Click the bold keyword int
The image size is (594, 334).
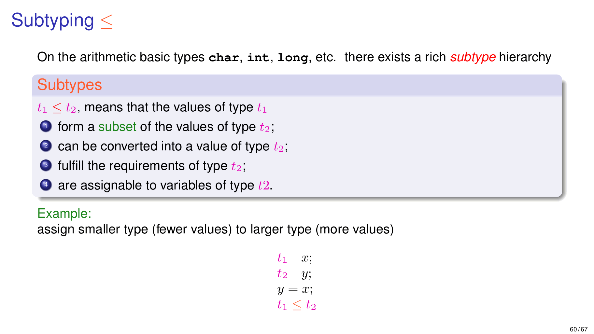tap(258, 58)
